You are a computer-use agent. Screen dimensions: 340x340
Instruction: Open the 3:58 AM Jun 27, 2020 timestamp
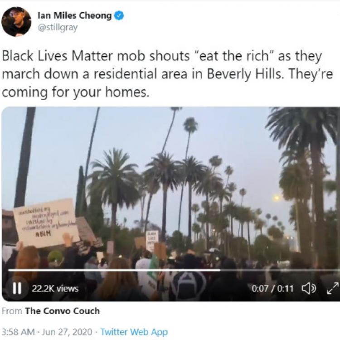point(47,332)
